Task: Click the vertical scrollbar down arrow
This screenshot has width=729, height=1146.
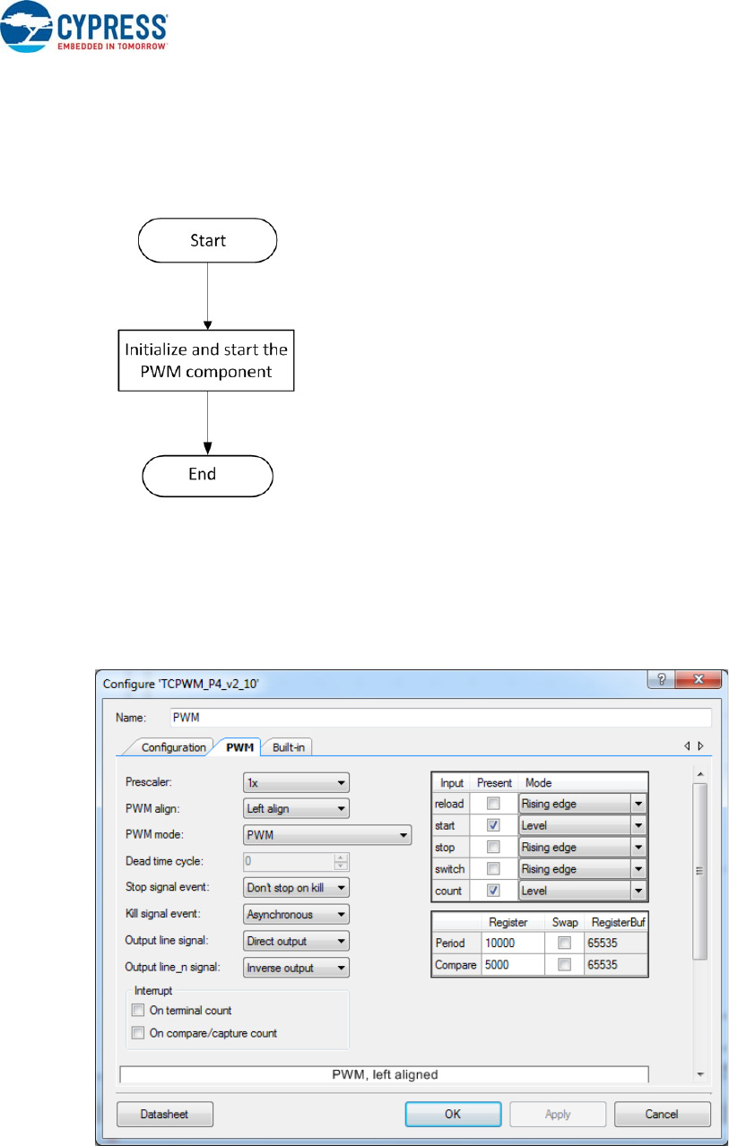Action: [699, 1074]
